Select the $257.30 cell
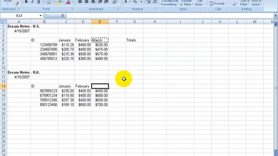The image size is (278, 156). click(x=66, y=100)
